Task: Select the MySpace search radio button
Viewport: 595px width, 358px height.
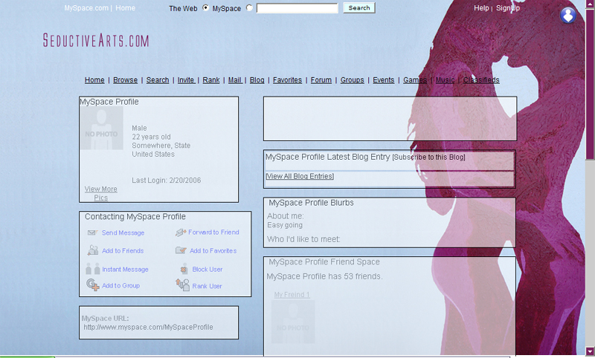Action: [x=249, y=7]
